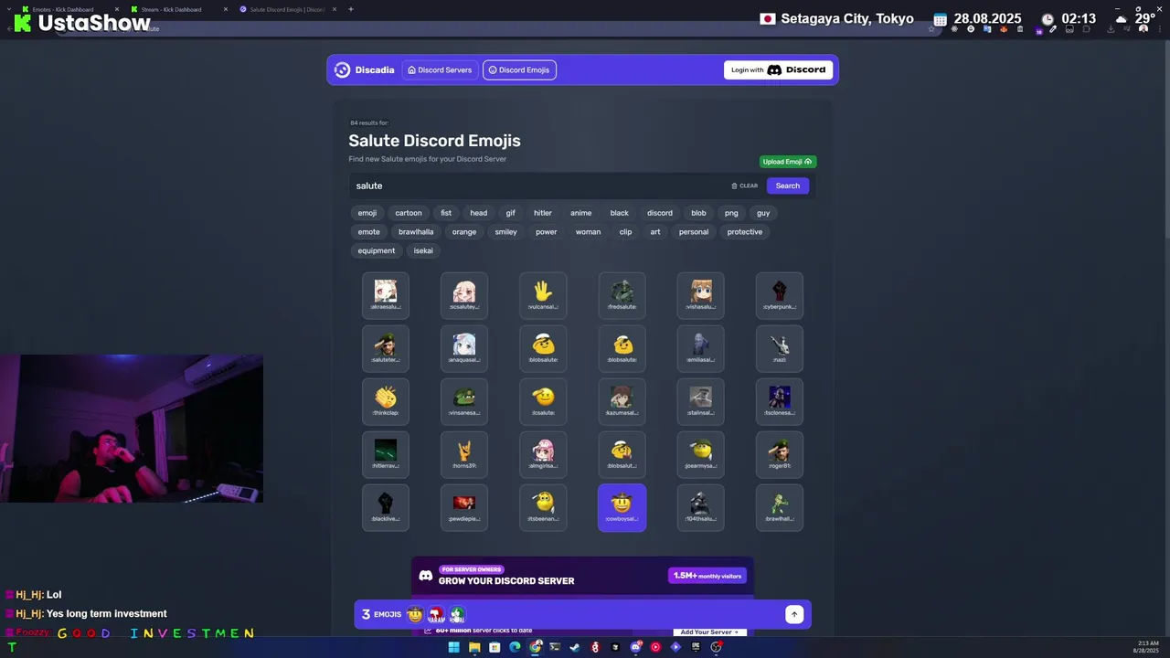Filter by the protective tag

[x=744, y=231]
